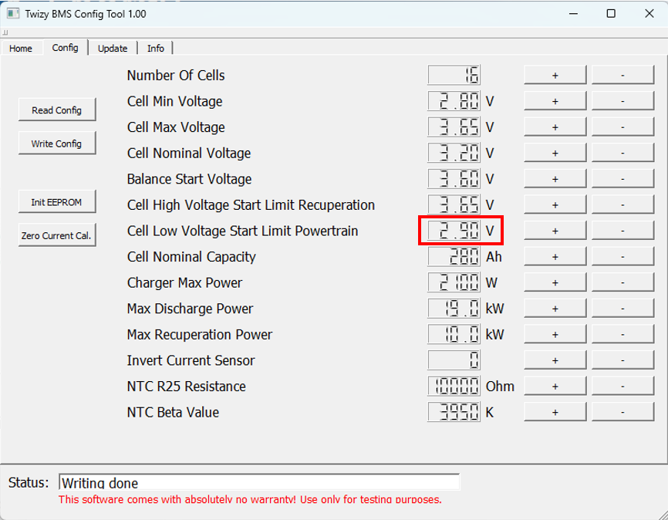Viewport: 668px width, 520px height.
Task: Increase Cell Nominal Capacity with plus
Action: 555,257
